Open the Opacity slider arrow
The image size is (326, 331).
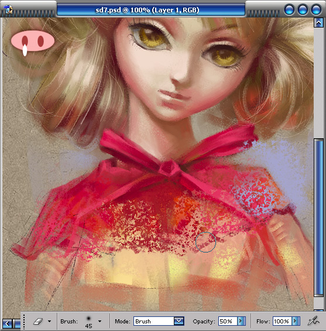point(241,321)
